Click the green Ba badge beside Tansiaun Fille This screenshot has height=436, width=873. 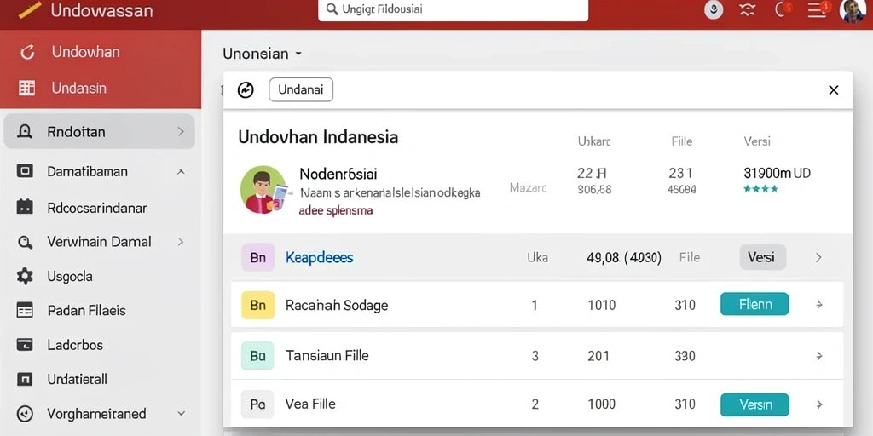pyautogui.click(x=257, y=356)
